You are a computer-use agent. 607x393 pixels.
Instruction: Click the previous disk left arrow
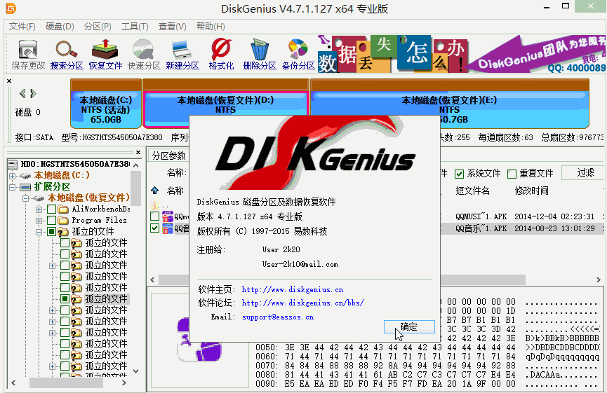[x=22, y=93]
